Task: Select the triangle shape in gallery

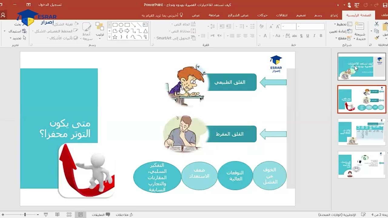Action: click(x=145, y=31)
